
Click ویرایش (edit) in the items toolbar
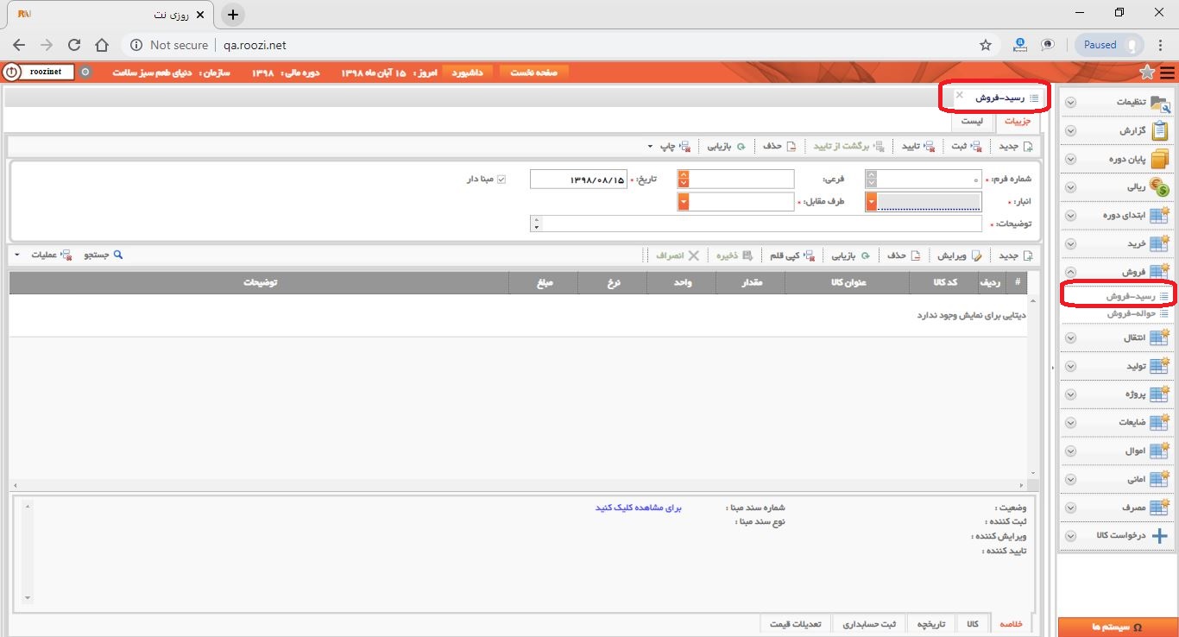[x=961, y=255]
